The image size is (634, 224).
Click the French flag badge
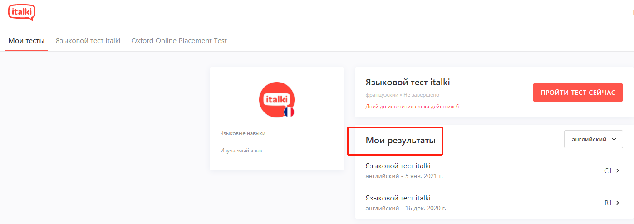289,112
